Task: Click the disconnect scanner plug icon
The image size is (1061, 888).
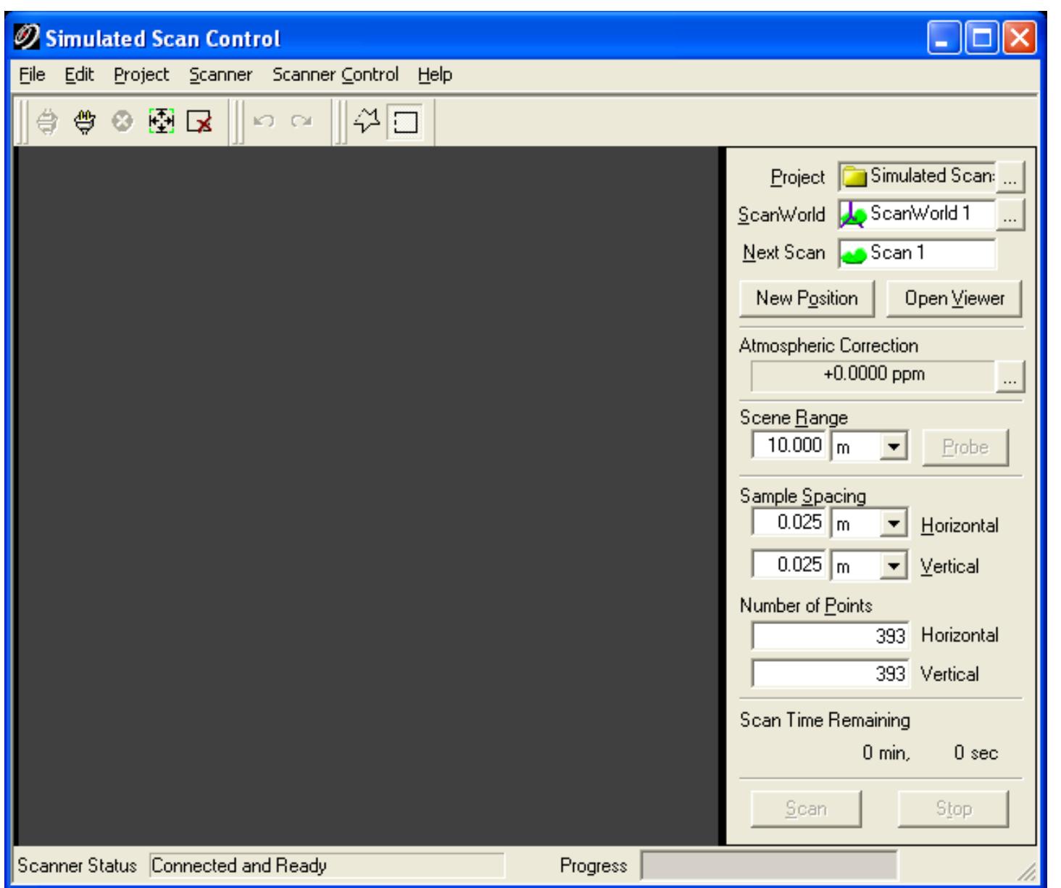Action: [85, 122]
